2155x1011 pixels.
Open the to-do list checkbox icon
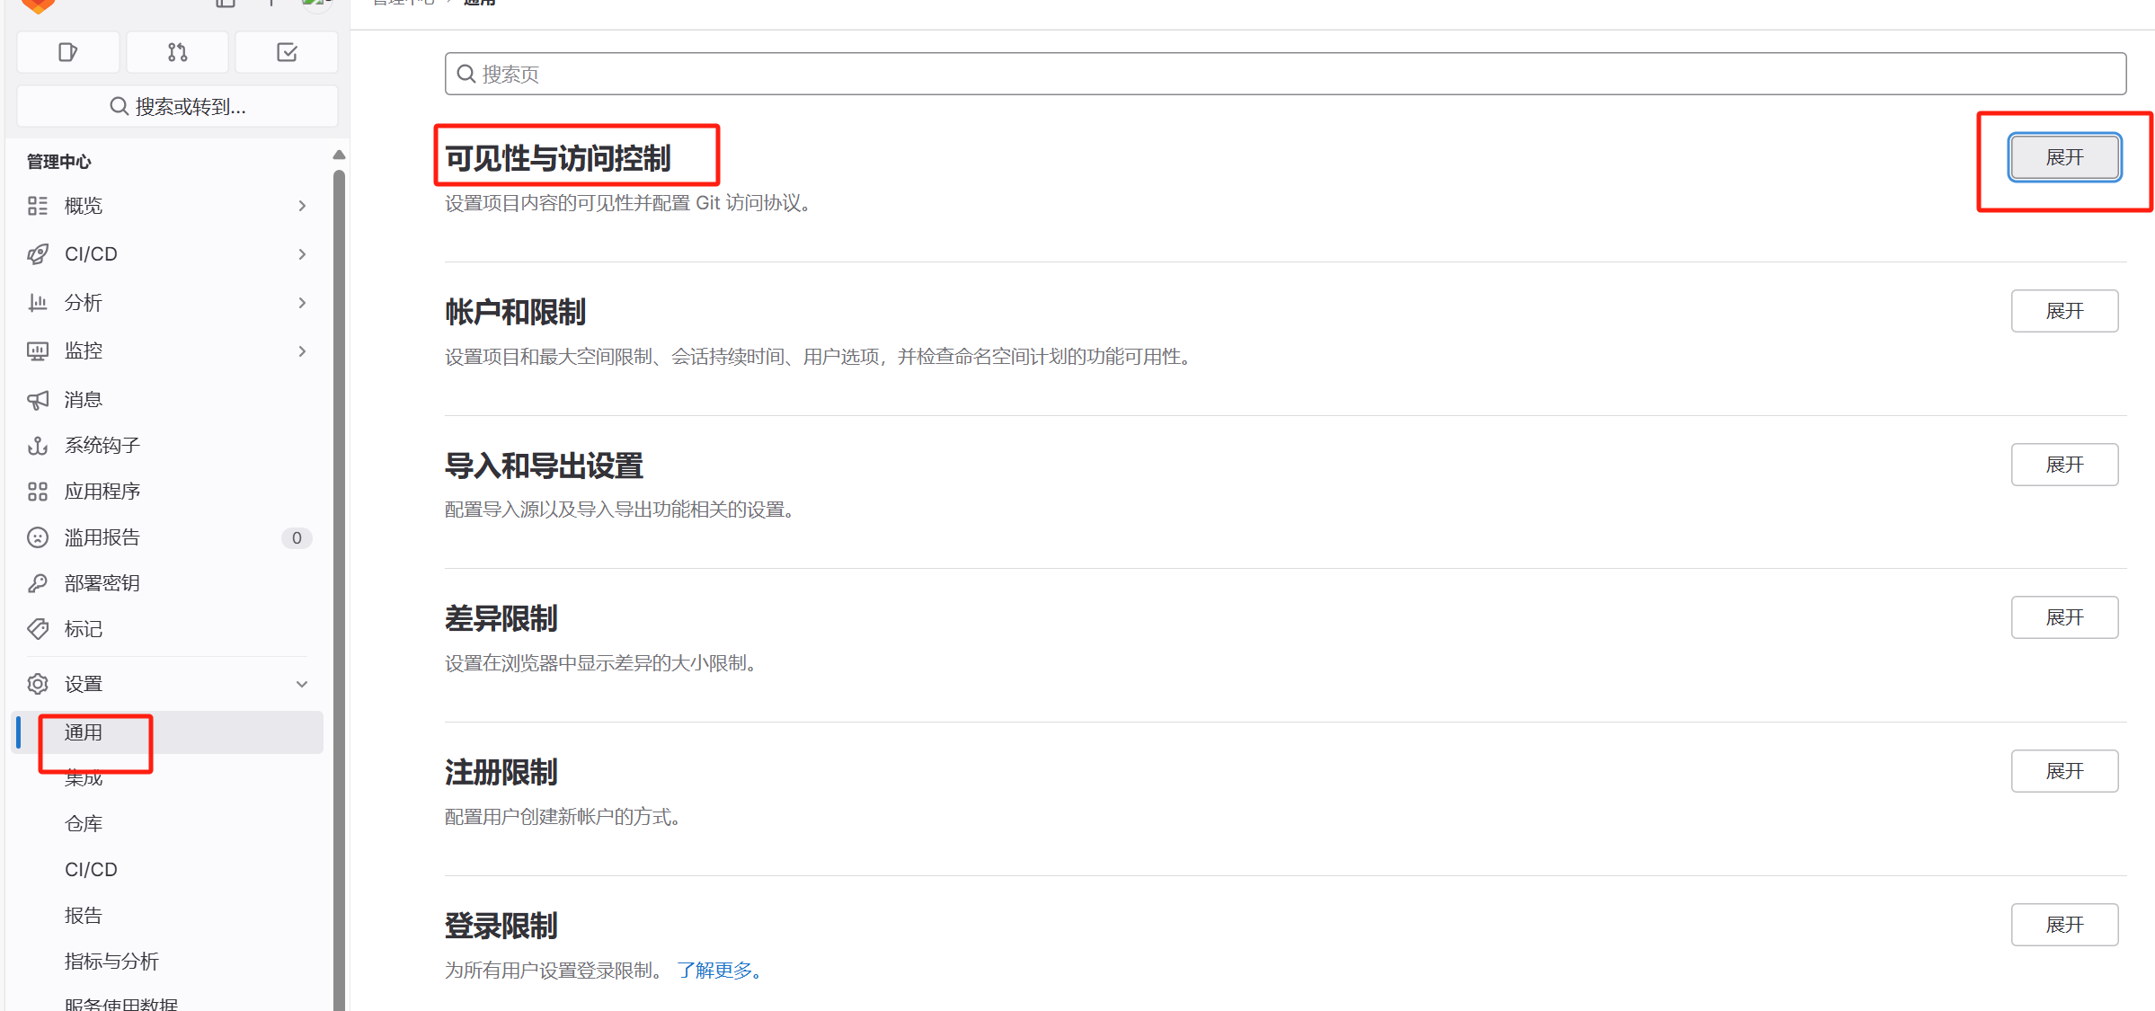click(287, 52)
